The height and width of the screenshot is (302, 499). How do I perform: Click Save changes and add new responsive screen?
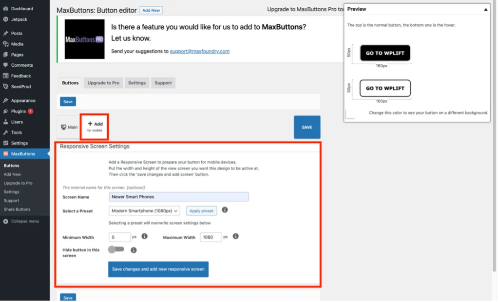159,270
